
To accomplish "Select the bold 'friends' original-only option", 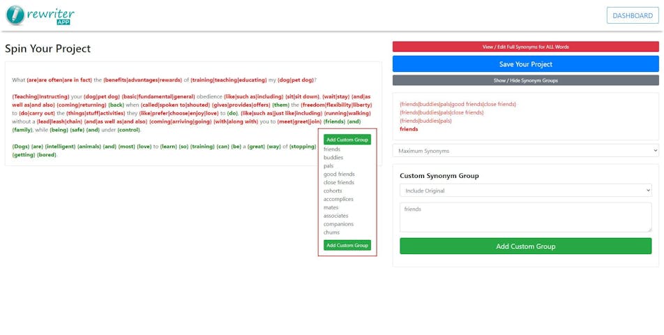I will point(409,129).
